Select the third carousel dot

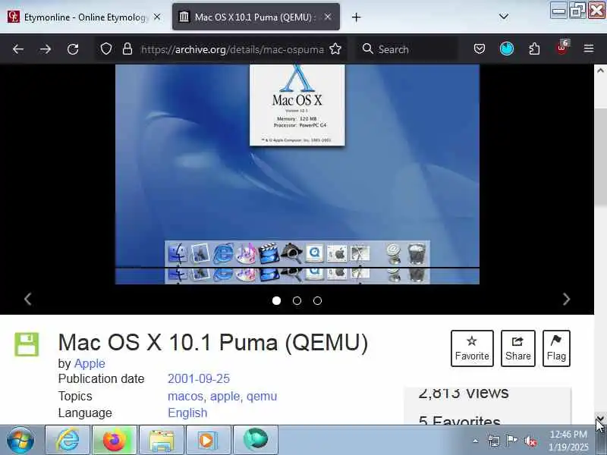317,300
